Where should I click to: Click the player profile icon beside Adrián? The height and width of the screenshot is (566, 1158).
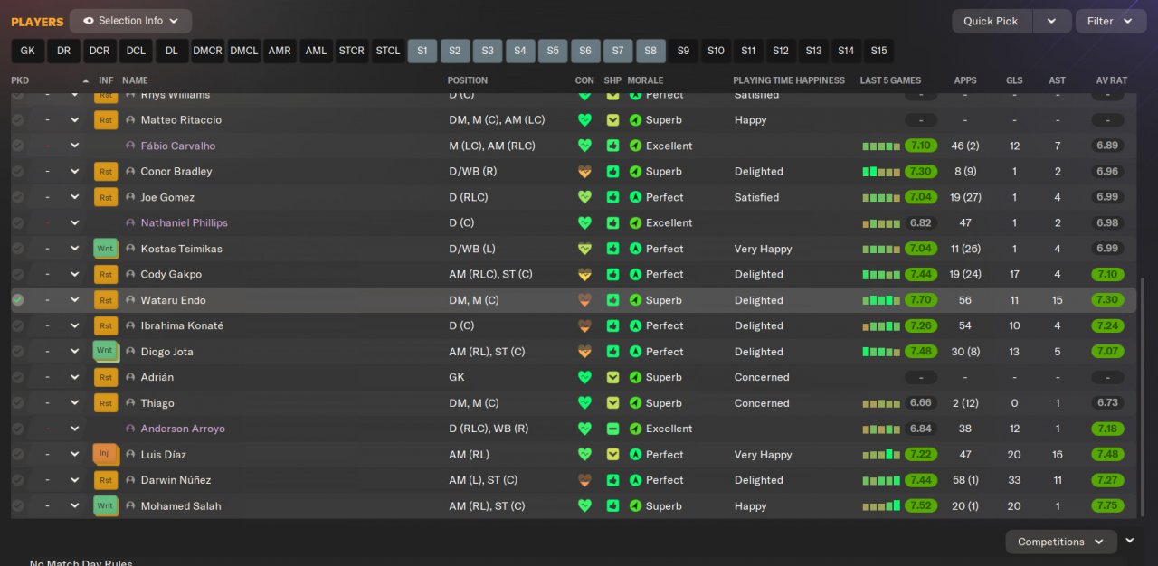pos(130,377)
